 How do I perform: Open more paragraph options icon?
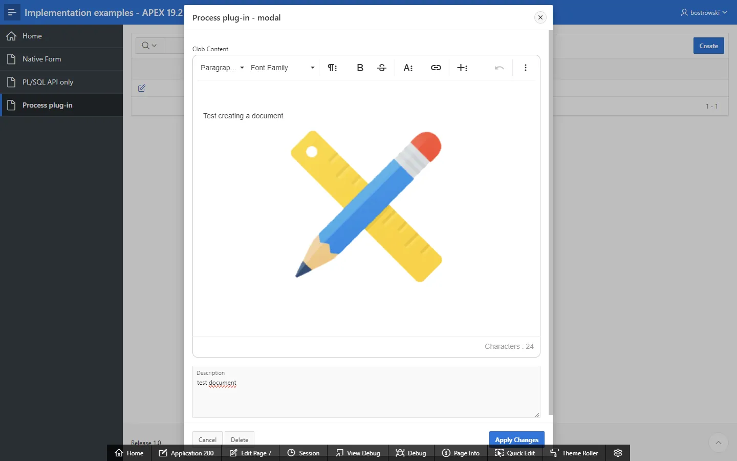coord(332,68)
